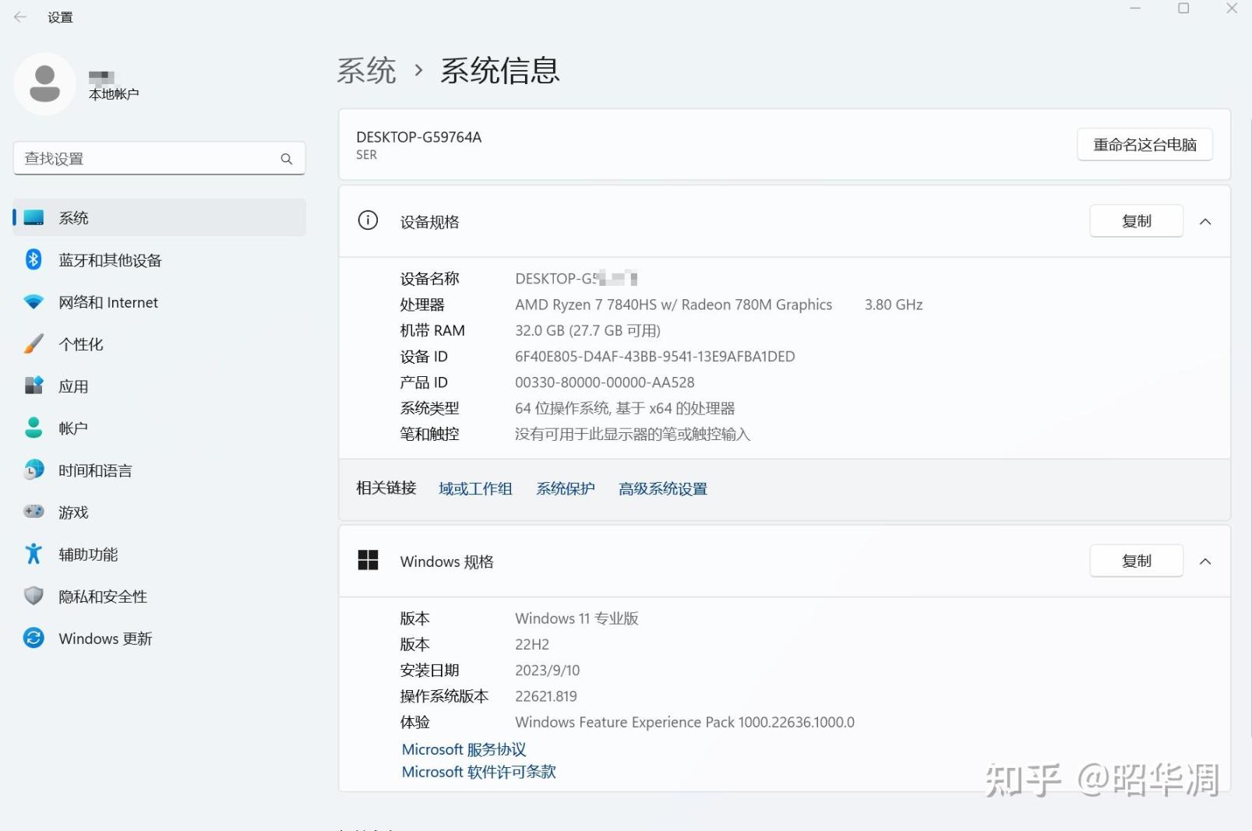Click the search magnifier icon
1252x831 pixels.
pyautogui.click(x=287, y=159)
